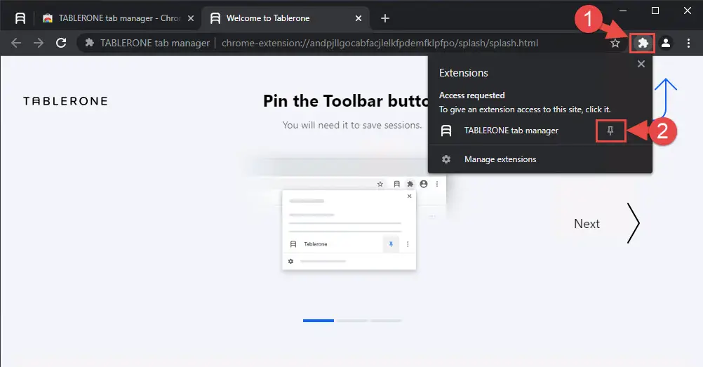Click 'You will need it to save sessions.' text
Screen dimensions: 703x367
[352, 125]
